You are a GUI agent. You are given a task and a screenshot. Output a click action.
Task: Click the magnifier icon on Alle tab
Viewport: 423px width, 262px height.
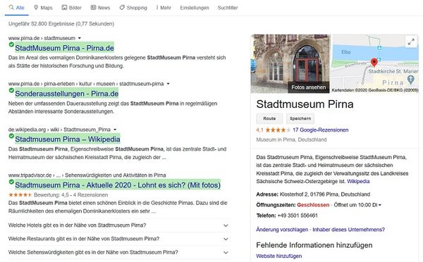pyautogui.click(x=11, y=8)
